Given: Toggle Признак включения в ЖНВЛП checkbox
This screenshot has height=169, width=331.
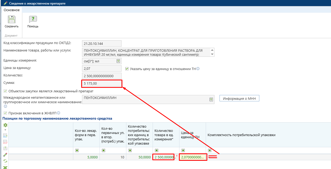Looking at the screenshot, I should pyautogui.click(x=5, y=113).
